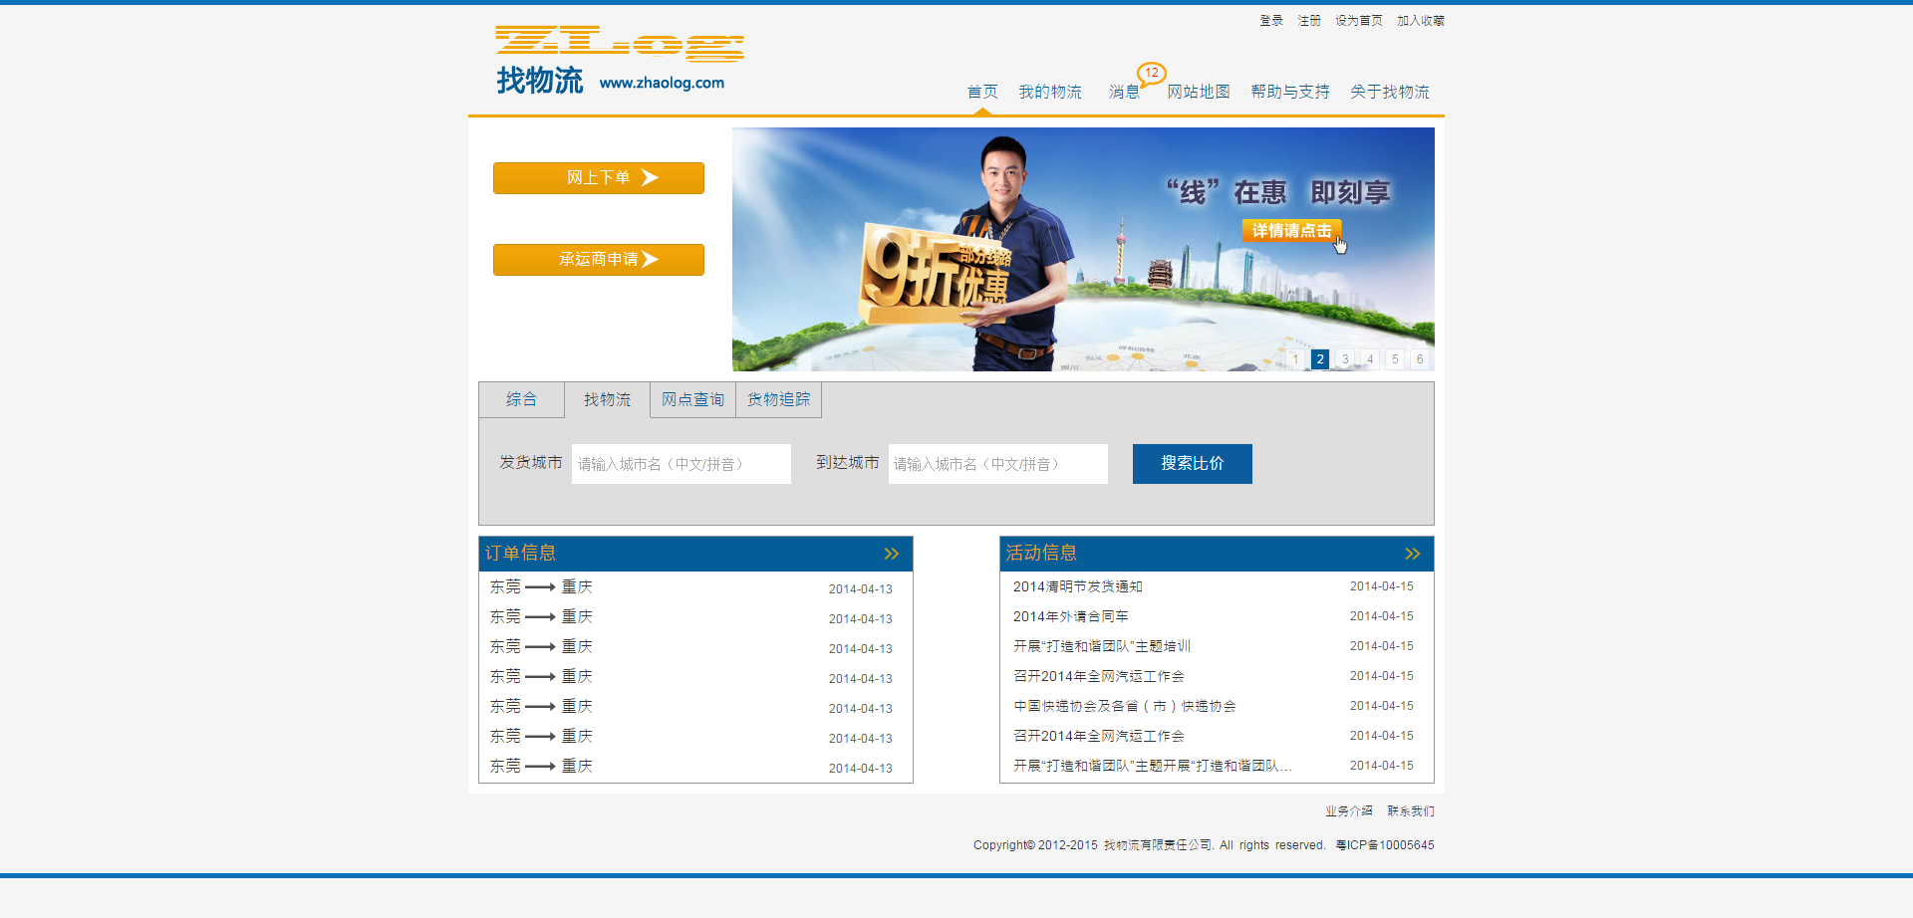Click the 订单信息 panel title

(520, 553)
